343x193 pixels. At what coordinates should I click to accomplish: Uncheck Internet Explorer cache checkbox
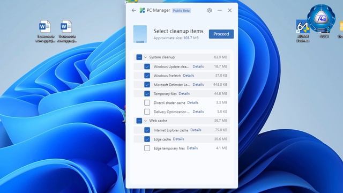pyautogui.click(x=147, y=130)
